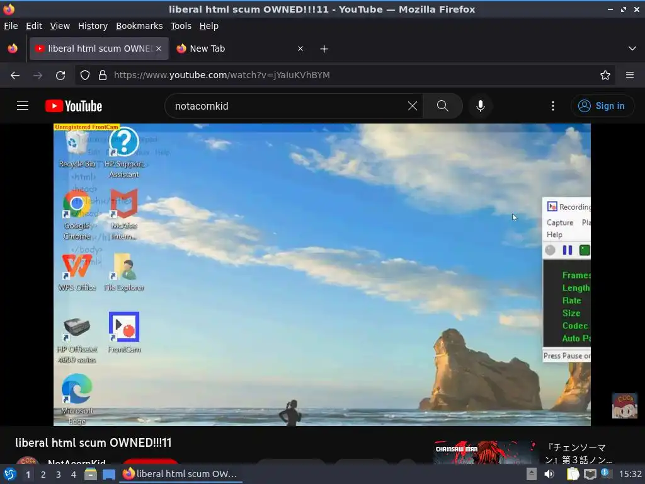The height and width of the screenshot is (484, 645).
Task: Open the Chainsaw Man recommended video thumbnail
Action: click(x=486, y=452)
